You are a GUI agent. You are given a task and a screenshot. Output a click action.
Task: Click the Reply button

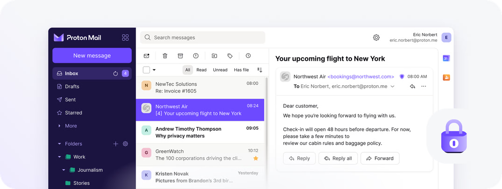click(300, 158)
